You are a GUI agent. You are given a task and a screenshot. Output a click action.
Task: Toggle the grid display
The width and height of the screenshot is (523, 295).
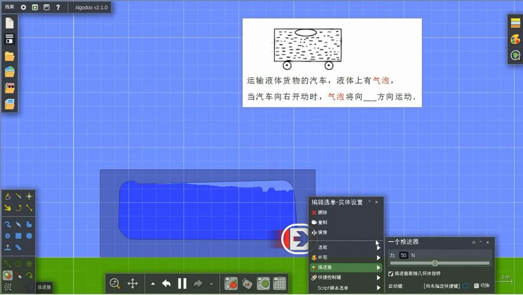coord(280,284)
